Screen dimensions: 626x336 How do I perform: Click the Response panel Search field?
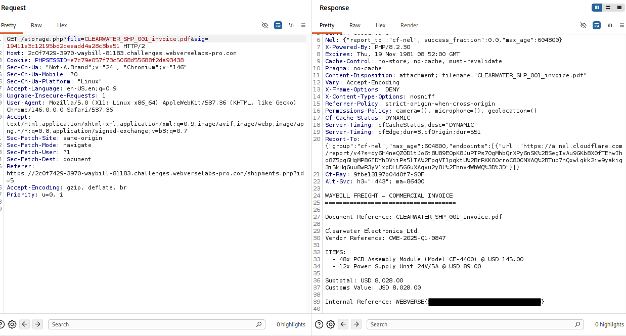coord(475,324)
